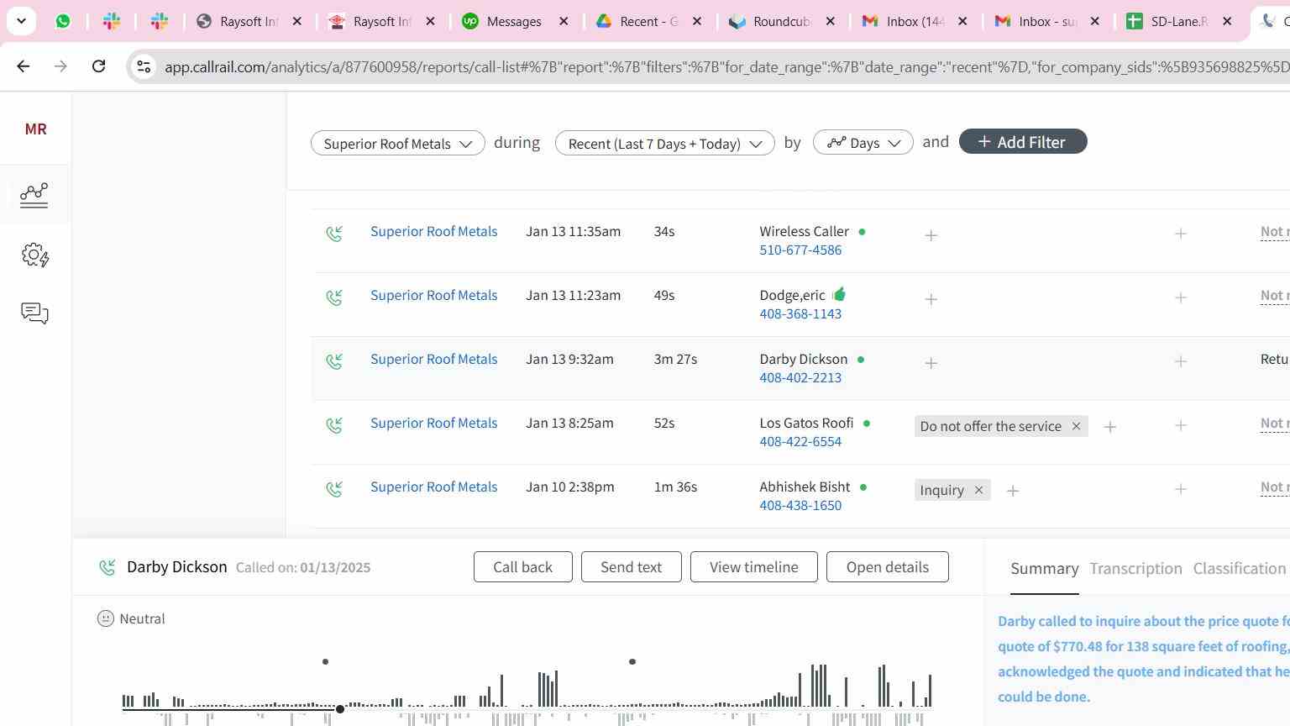1290x726 pixels.
Task: Move the audio waveform playhead handle
Action: click(339, 709)
